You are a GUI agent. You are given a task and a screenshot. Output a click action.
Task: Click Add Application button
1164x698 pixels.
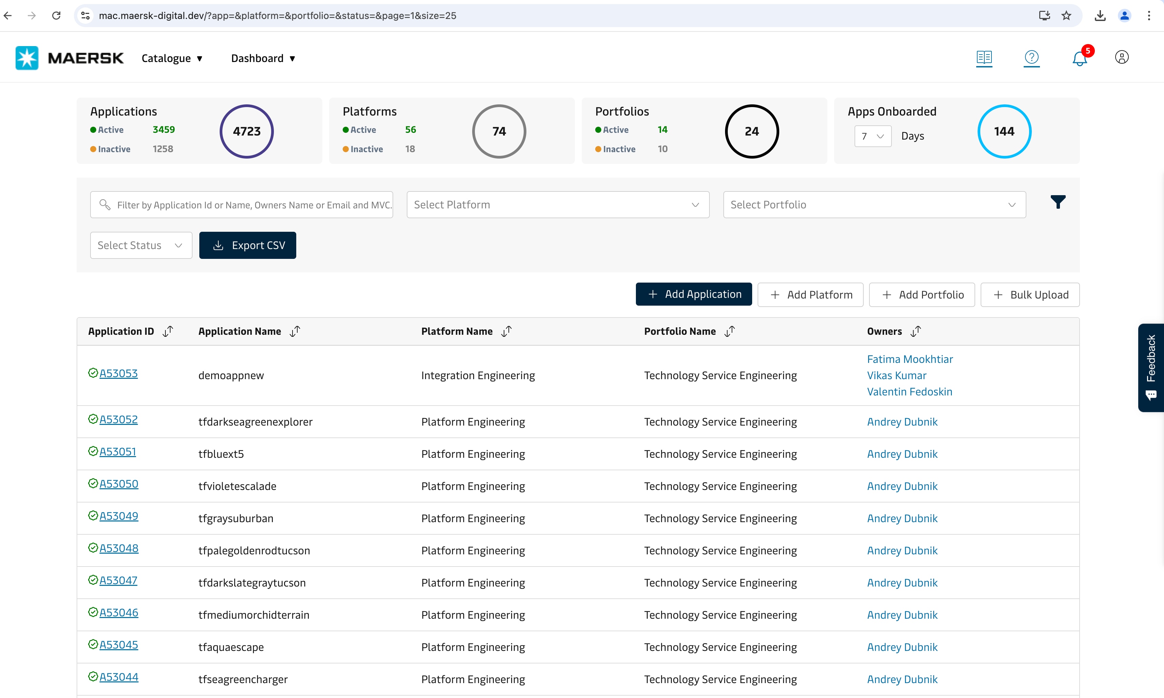(x=694, y=294)
